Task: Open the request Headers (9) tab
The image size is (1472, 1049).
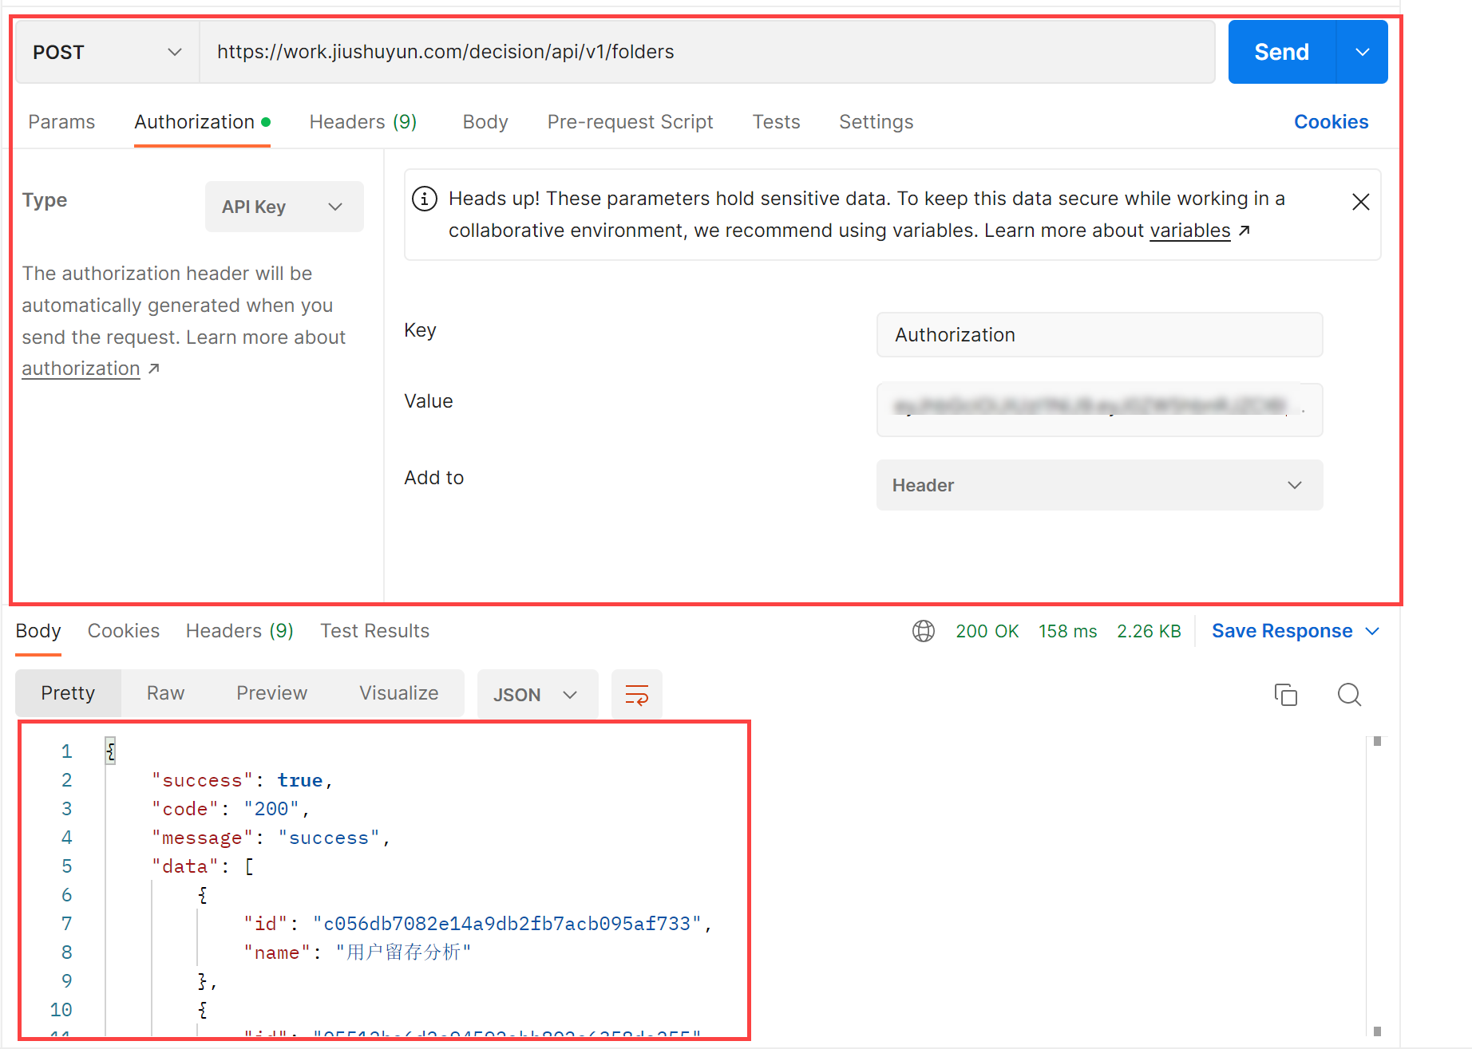Action: [363, 122]
